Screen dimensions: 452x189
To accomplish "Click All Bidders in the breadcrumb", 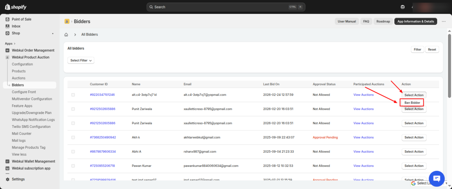I will click(x=90, y=35).
